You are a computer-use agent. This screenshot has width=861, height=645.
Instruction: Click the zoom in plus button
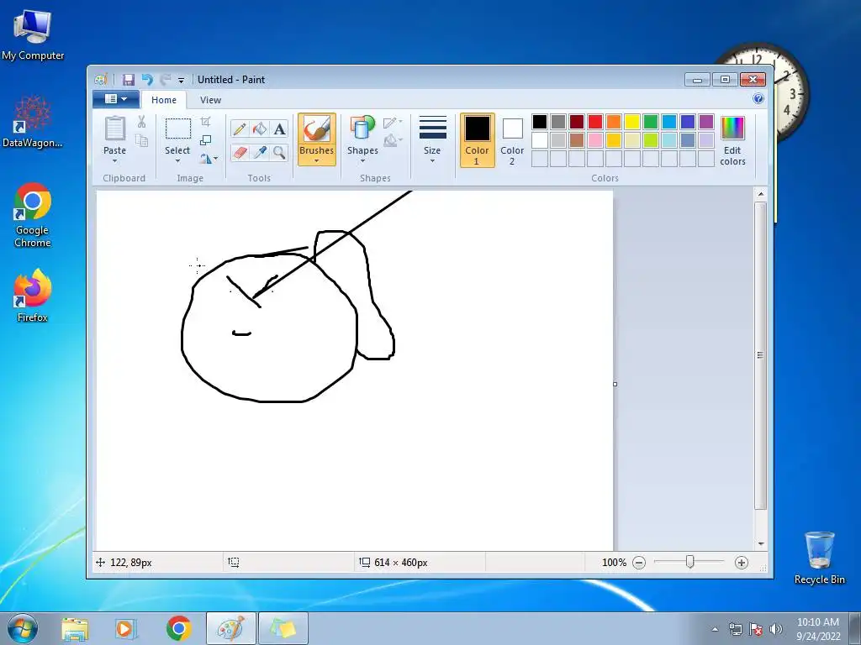tap(742, 562)
